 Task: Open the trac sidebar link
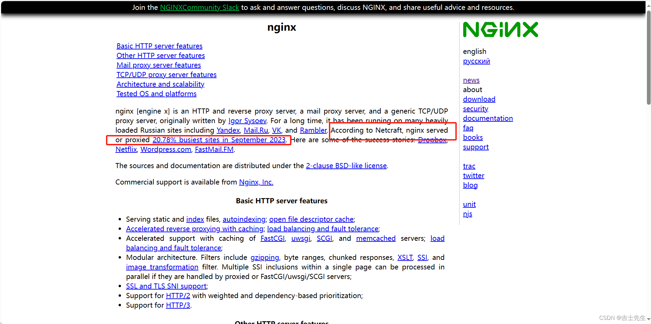[x=469, y=166]
